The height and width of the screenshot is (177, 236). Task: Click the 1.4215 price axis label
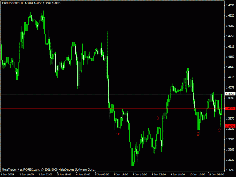(230, 46)
